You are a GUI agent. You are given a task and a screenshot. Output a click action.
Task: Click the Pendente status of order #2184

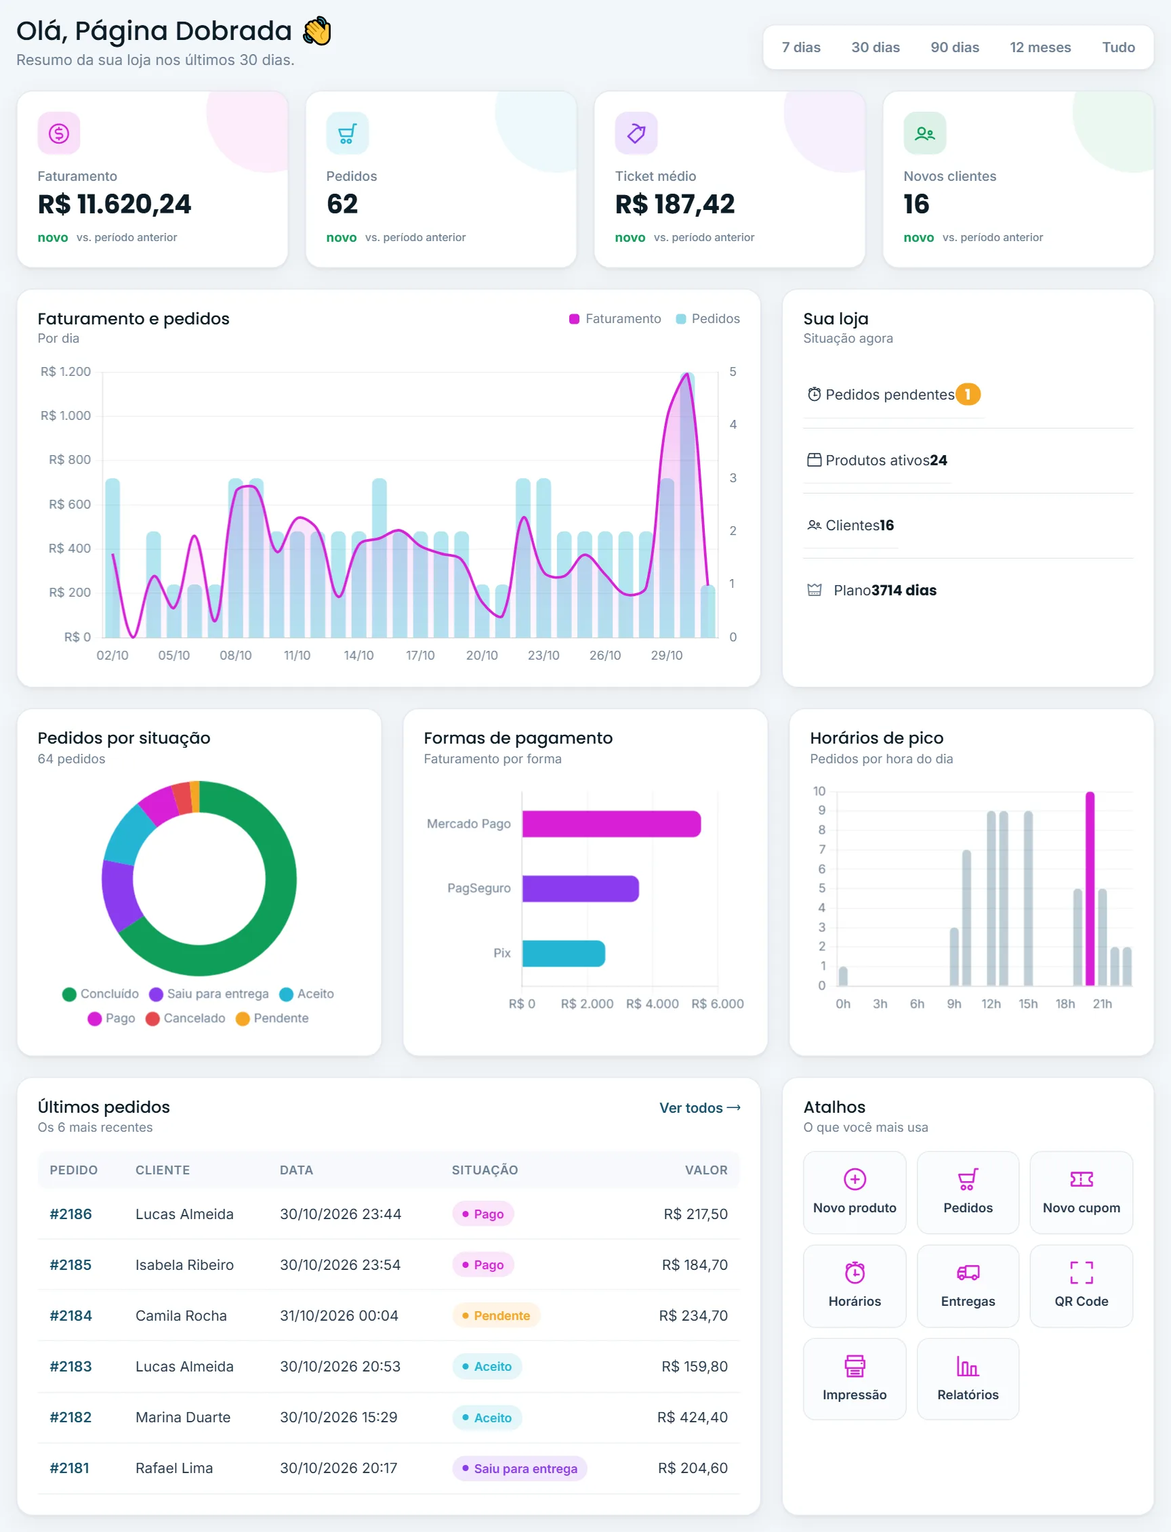[x=495, y=1315]
